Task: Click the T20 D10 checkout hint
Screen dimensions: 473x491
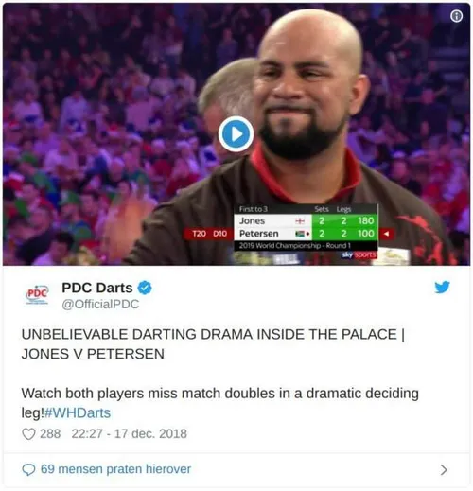Action: point(209,234)
